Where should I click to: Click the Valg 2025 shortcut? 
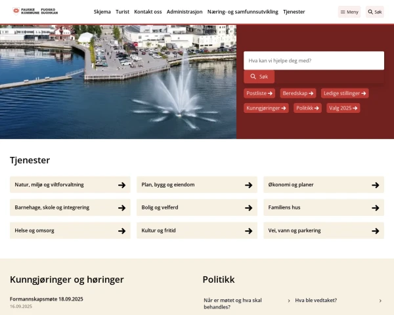[343, 108]
